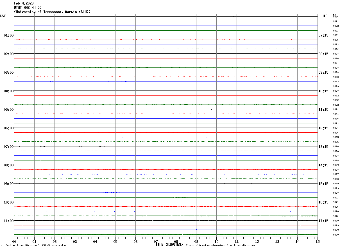This screenshot has height=249, width=340.
Task: Click the 12:15 UTC time label
Action: tap(323, 128)
